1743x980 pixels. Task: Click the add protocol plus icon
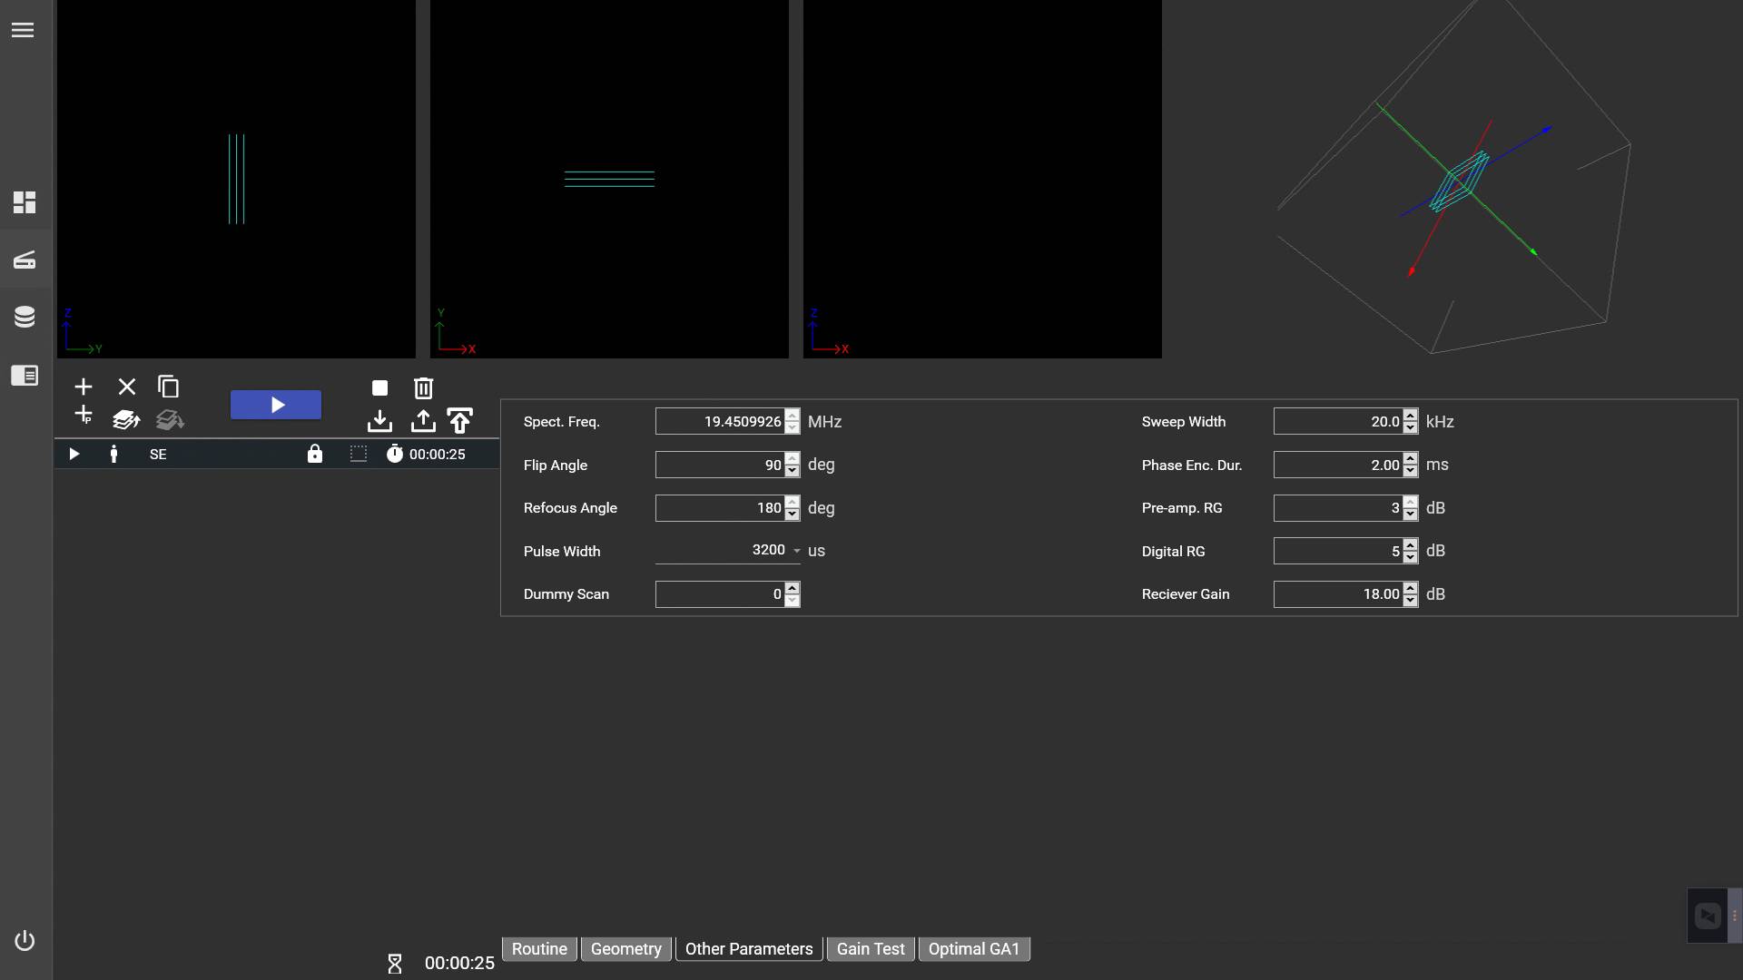pyautogui.click(x=84, y=387)
